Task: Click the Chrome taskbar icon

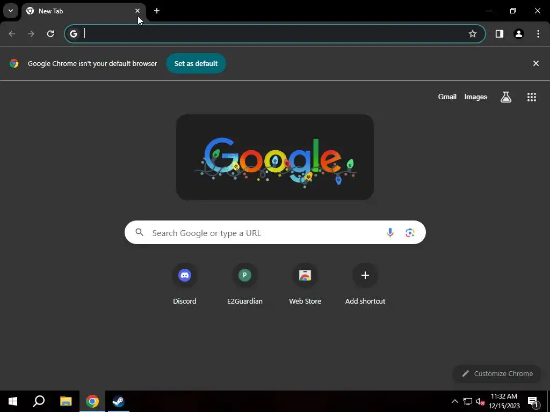Action: click(92, 401)
